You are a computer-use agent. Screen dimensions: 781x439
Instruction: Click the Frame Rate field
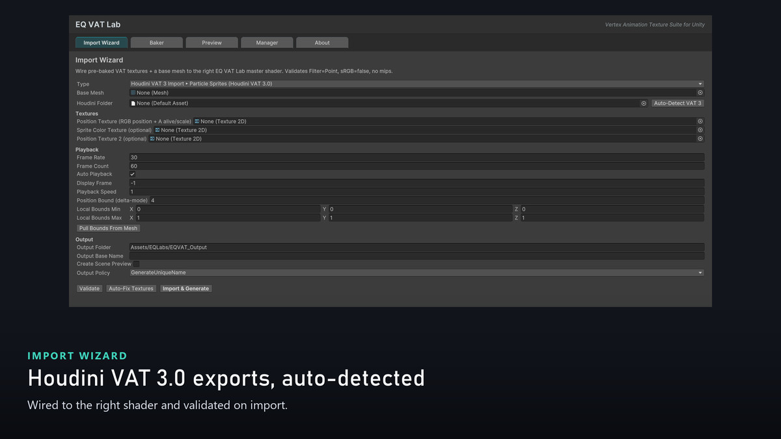(x=417, y=157)
